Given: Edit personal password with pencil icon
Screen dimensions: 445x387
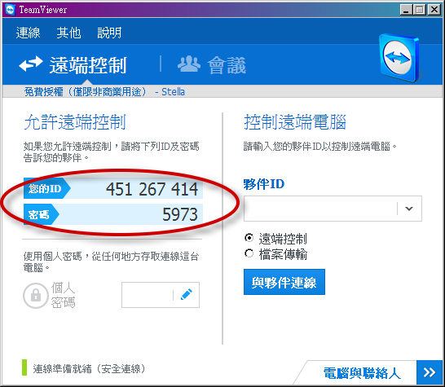Looking at the screenshot, I should (186, 294).
